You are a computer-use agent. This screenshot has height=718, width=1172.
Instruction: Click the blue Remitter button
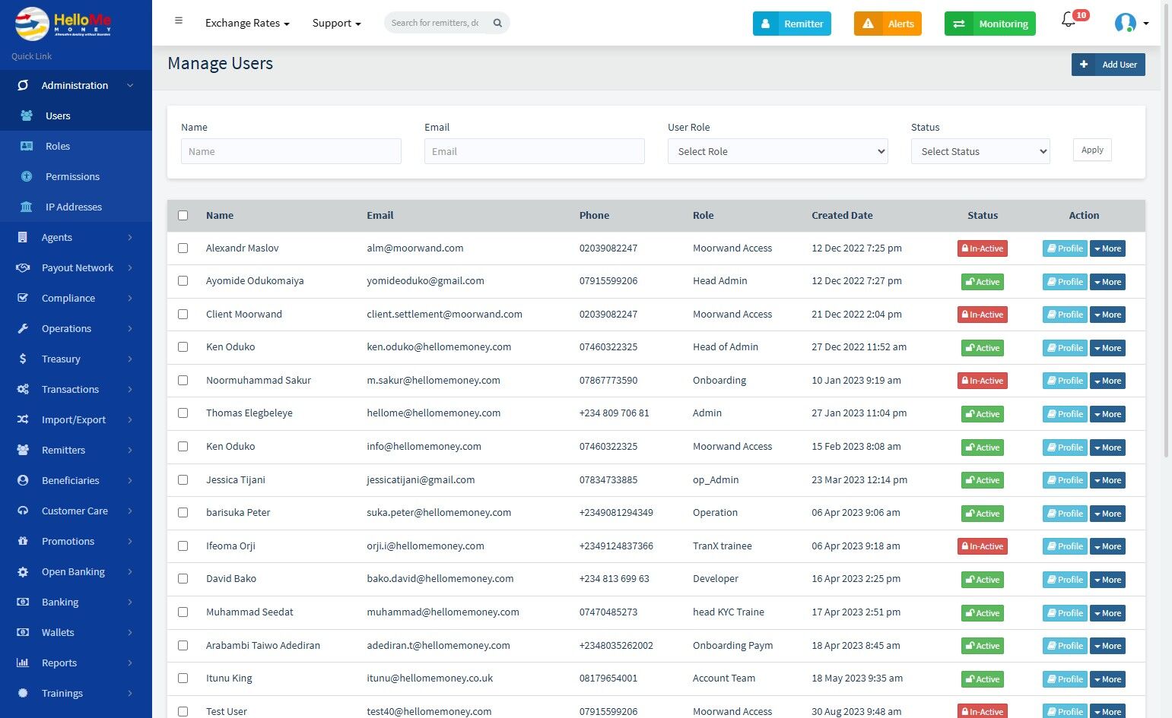pyautogui.click(x=792, y=24)
